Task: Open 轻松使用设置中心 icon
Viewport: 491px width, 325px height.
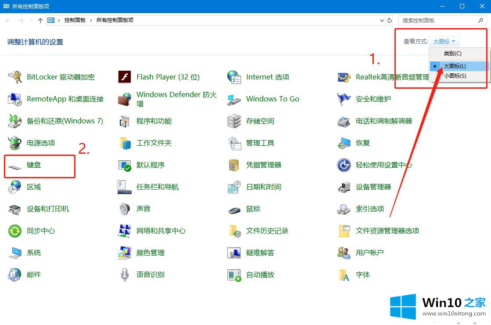Action: click(x=344, y=165)
